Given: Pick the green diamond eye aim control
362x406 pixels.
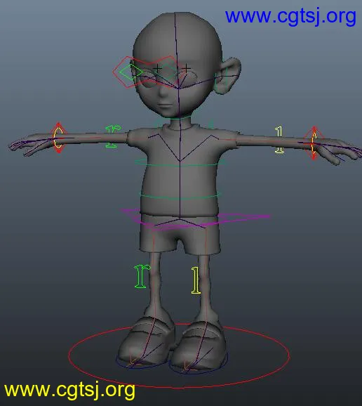Looking at the screenshot, I should pos(132,72).
